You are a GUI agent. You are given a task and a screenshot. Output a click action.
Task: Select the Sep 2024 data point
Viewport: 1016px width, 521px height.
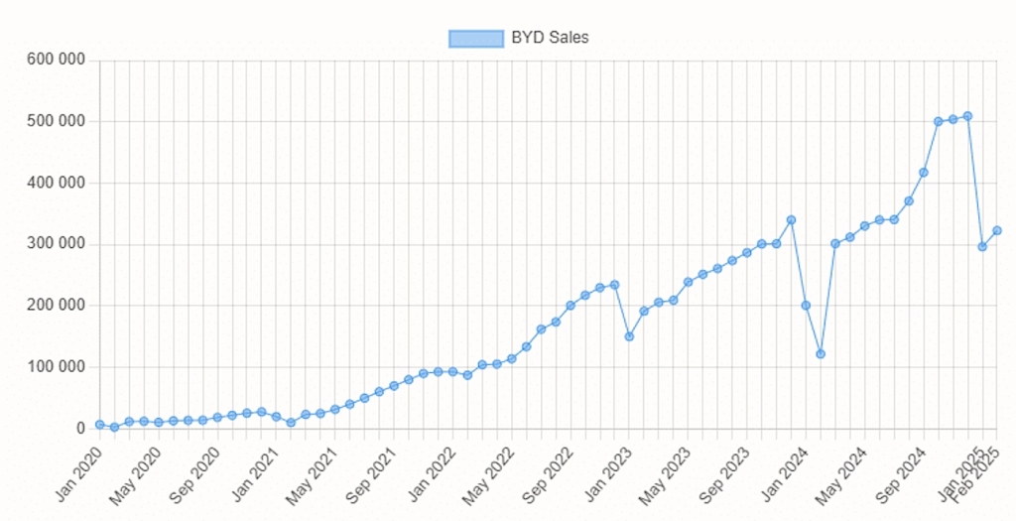pyautogui.click(x=923, y=173)
